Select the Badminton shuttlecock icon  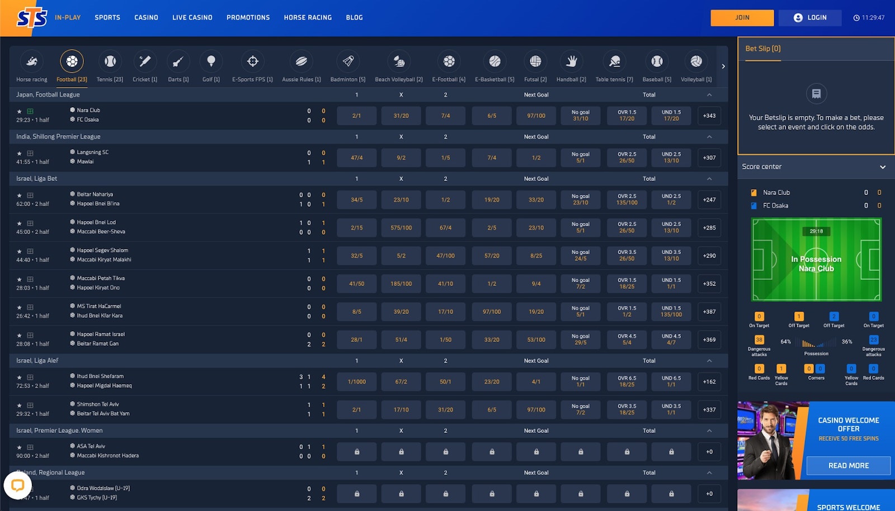coord(347,61)
